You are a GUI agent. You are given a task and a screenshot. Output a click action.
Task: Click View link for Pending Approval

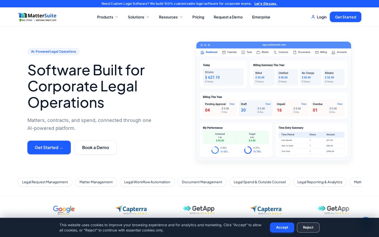[x=232, y=104]
